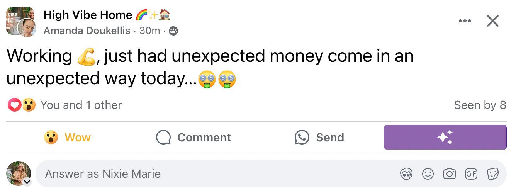Close the post with the X button
The height and width of the screenshot is (187, 516).
(493, 21)
